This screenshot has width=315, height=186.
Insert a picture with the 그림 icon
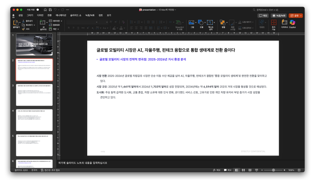[x=192, y=23]
